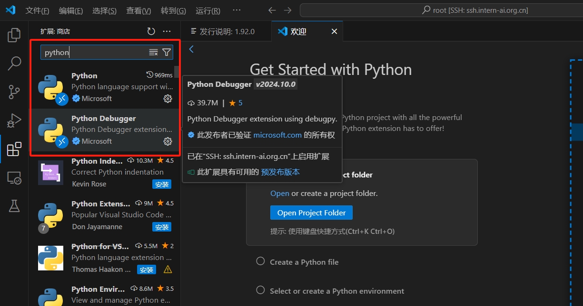This screenshot has width=583, height=306.
Task: Clear extension search results icon
Action: (153, 52)
